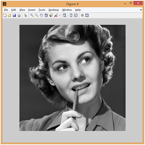Screen dimensions: 145x145
Task: Click the Print Figure icon
Action: tap(19, 15)
